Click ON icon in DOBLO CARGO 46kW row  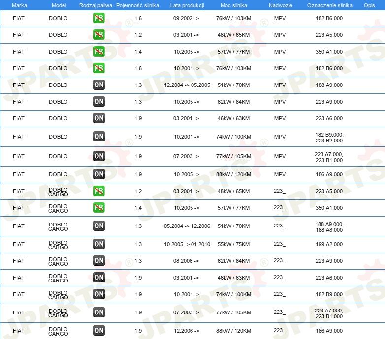(x=98, y=277)
